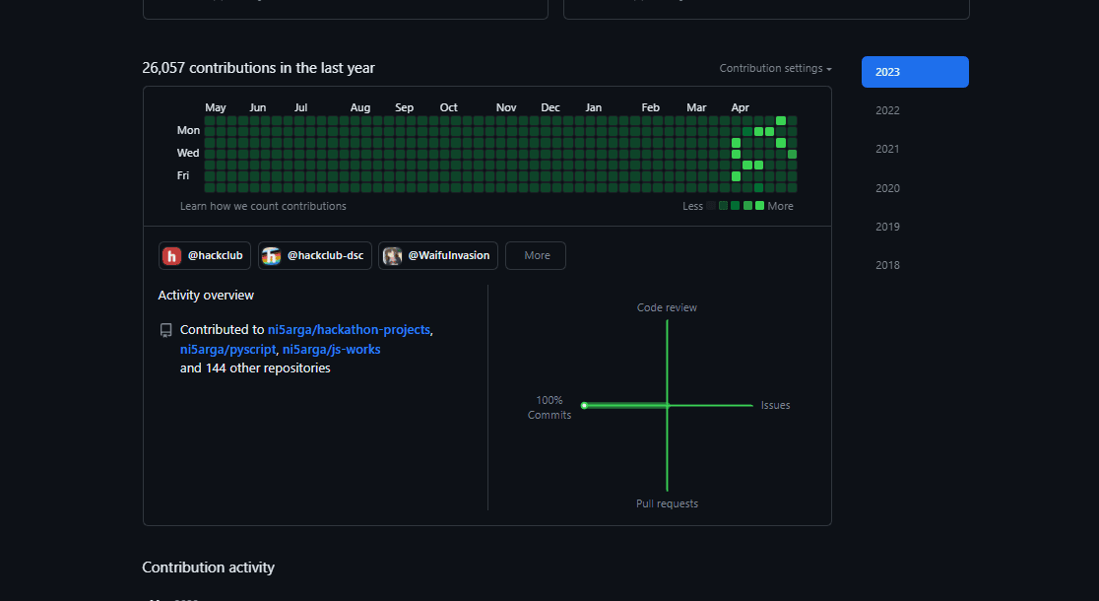
Task: Show contributions for 2021
Action: pos(887,149)
